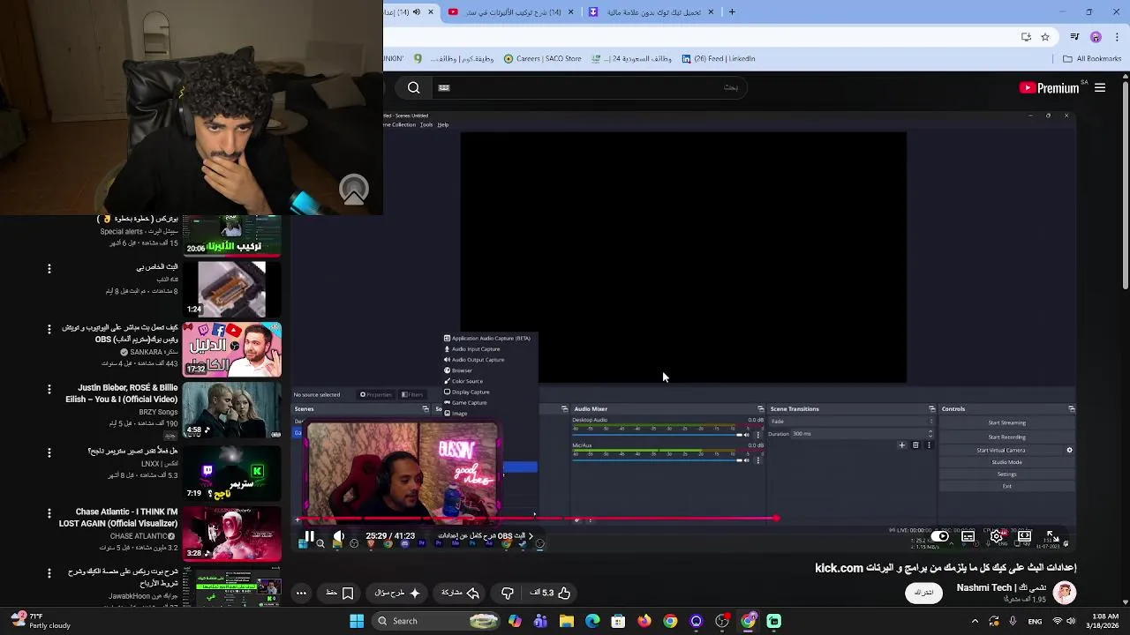The width and height of the screenshot is (1130, 635).
Task: Open the on-screen keyboard icon in search box
Action: 444,87
